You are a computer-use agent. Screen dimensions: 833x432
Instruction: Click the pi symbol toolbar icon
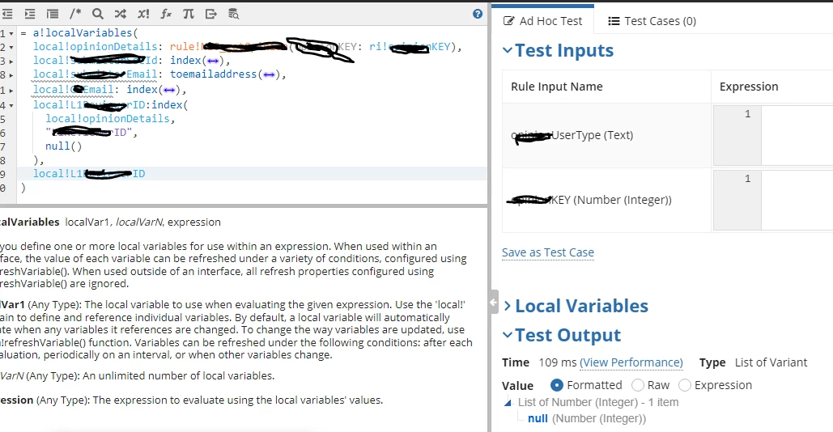click(x=189, y=15)
